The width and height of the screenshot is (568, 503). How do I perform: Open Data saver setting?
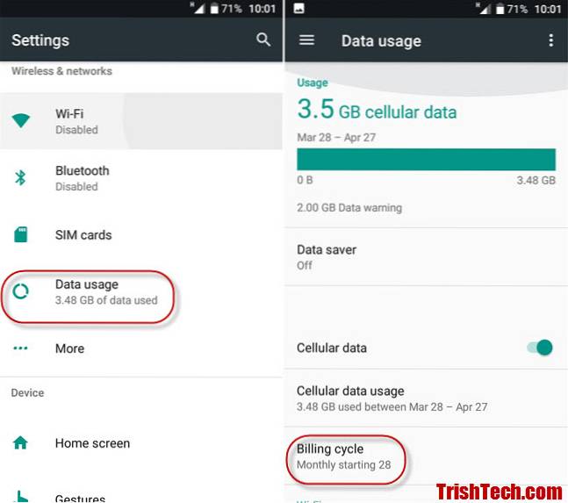[x=426, y=257]
